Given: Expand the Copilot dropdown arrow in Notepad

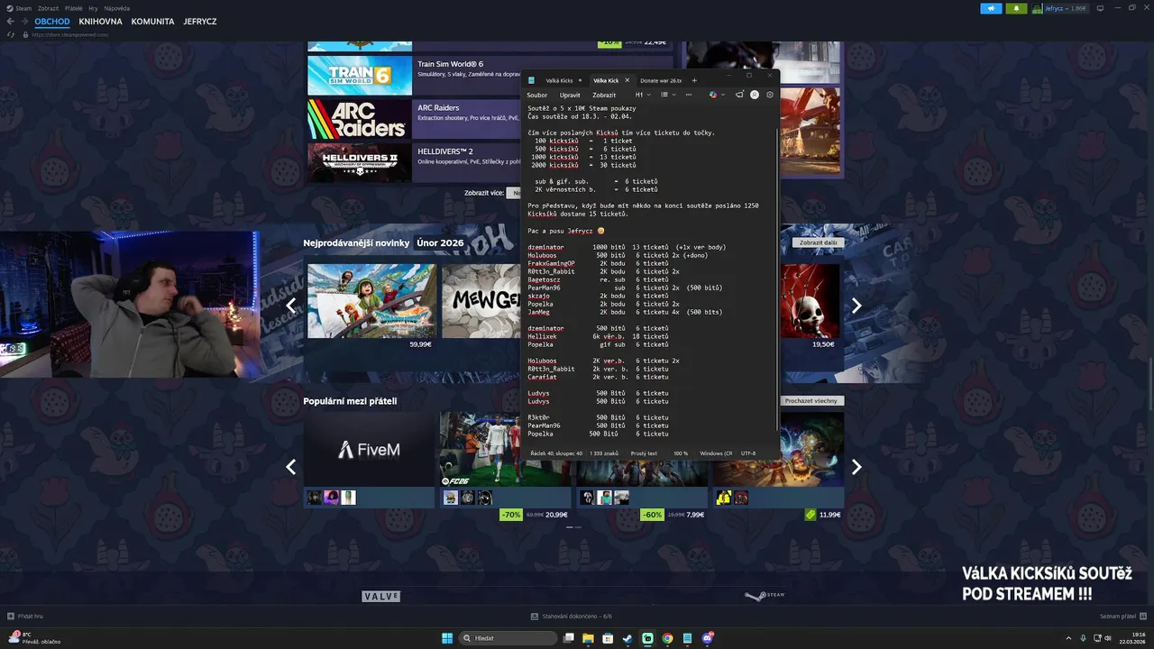Looking at the screenshot, I should [723, 95].
